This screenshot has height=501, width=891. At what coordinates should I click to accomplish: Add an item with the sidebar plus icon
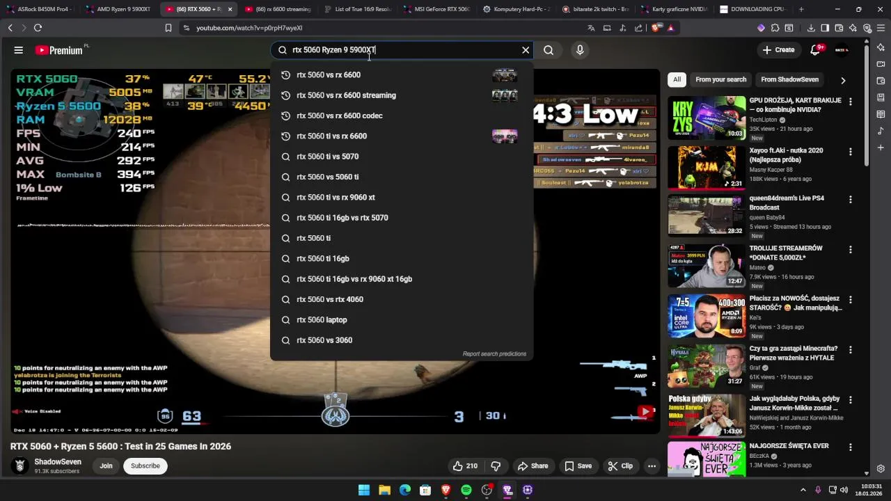881,148
